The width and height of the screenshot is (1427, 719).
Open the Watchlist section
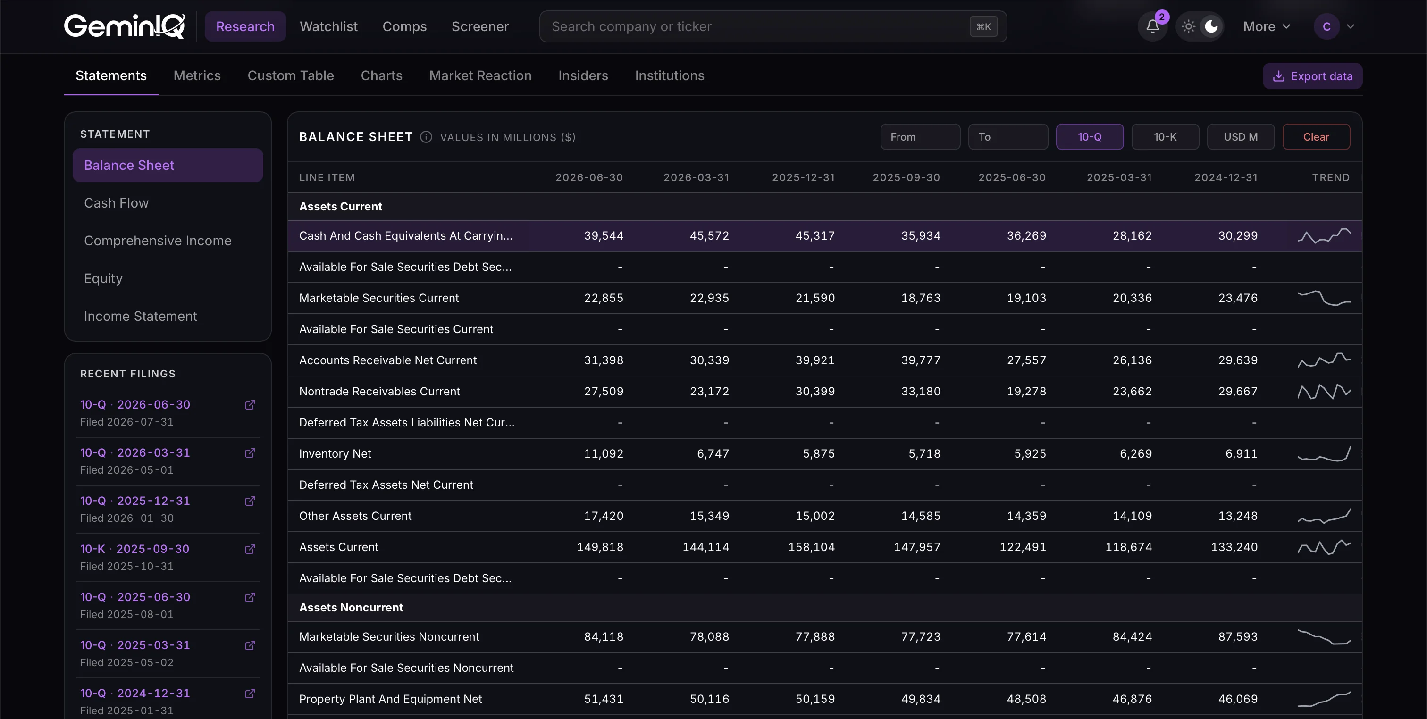328,26
